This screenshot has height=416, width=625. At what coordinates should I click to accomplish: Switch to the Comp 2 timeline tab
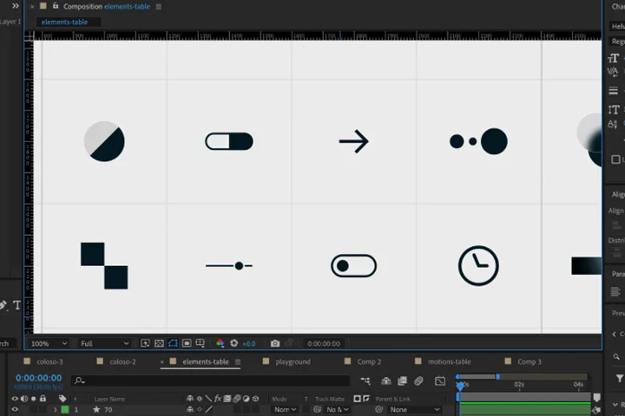point(369,362)
